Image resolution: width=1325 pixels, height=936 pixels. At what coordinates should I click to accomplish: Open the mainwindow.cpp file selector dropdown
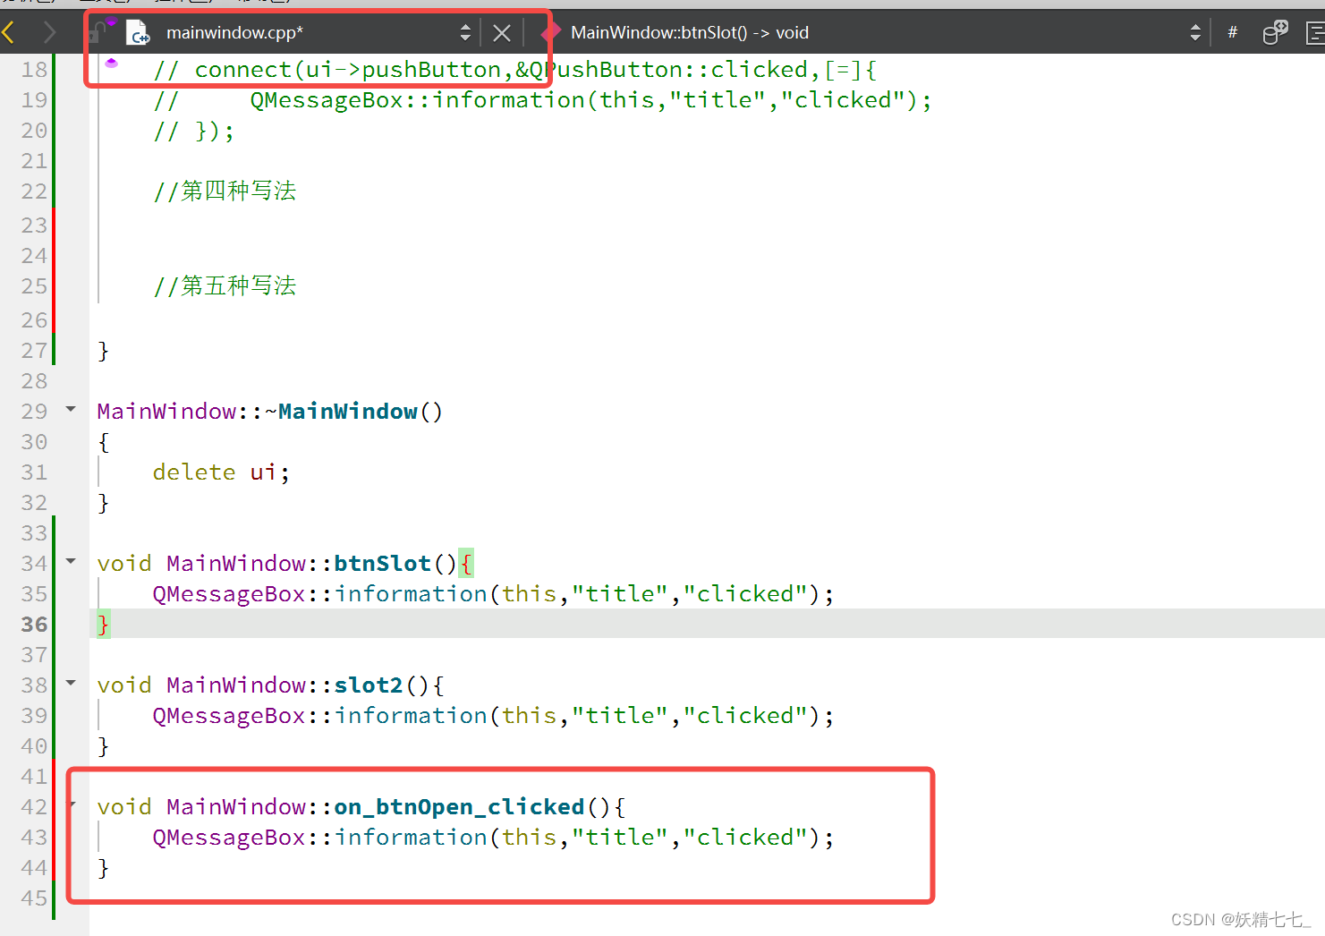click(x=465, y=33)
